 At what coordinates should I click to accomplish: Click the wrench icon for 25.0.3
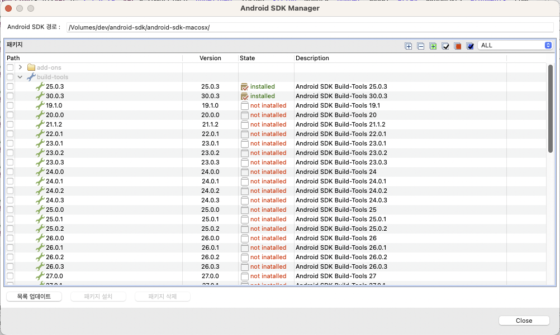[x=40, y=86]
